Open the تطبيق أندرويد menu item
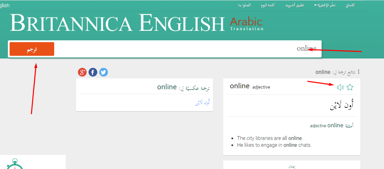384x169 pixels. tap(295, 5)
